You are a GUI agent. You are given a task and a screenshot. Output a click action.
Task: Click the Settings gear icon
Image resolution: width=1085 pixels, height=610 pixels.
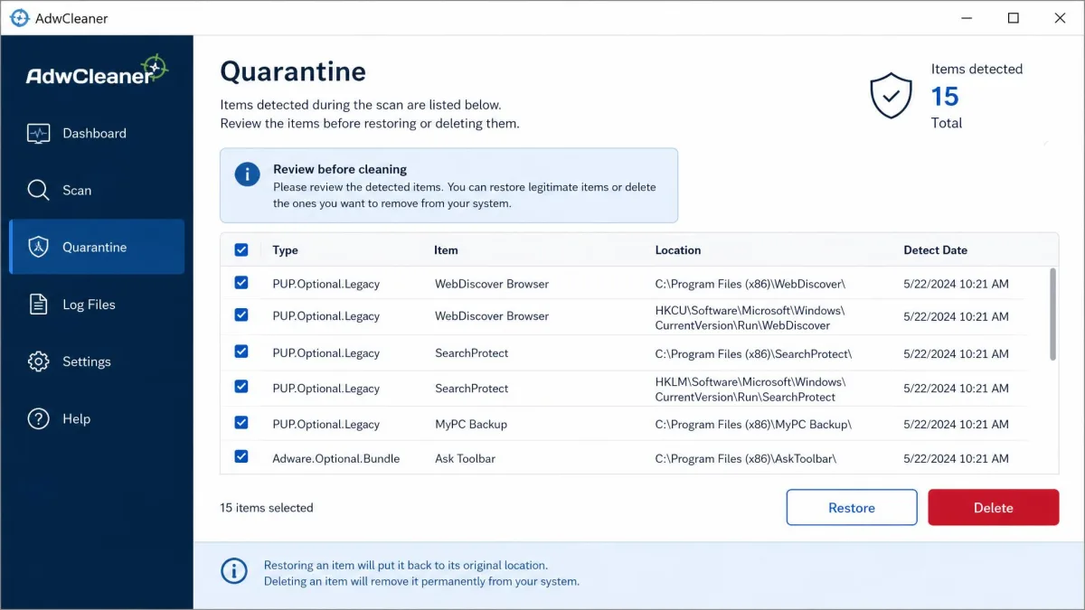coord(38,361)
